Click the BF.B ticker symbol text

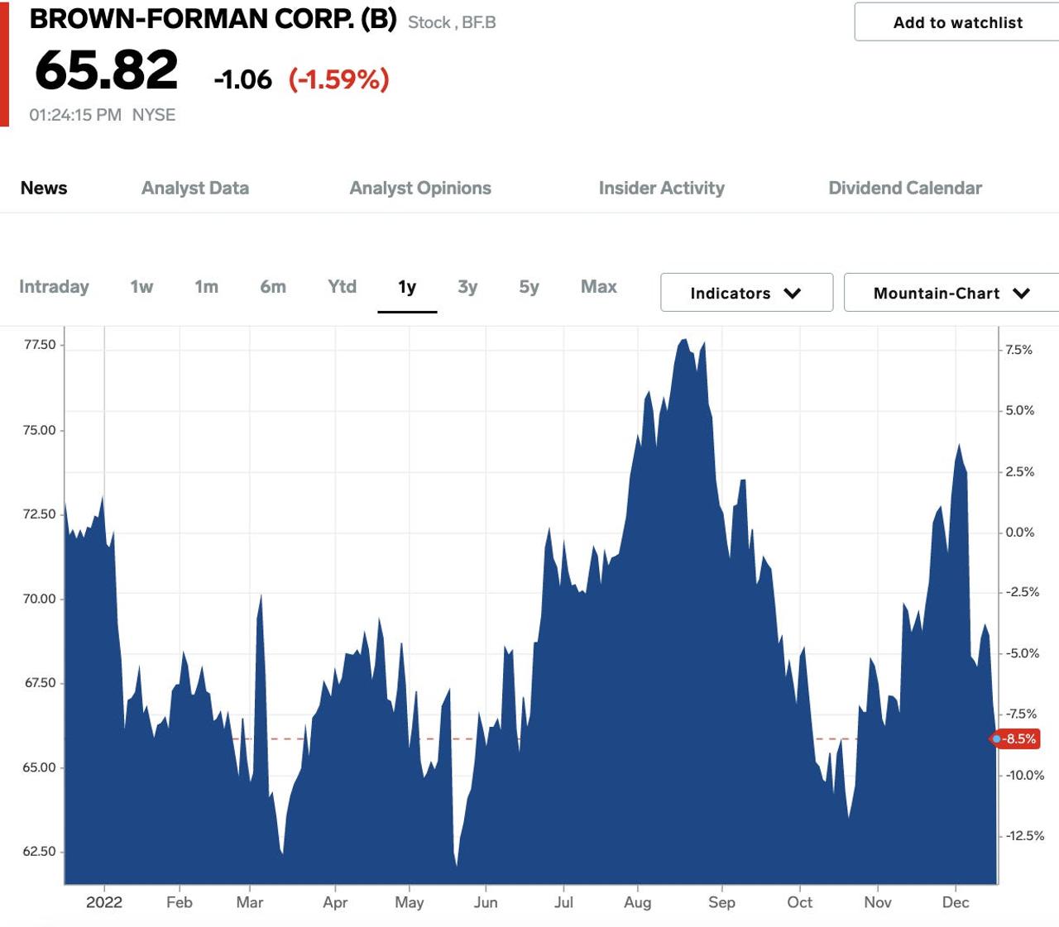[x=479, y=23]
